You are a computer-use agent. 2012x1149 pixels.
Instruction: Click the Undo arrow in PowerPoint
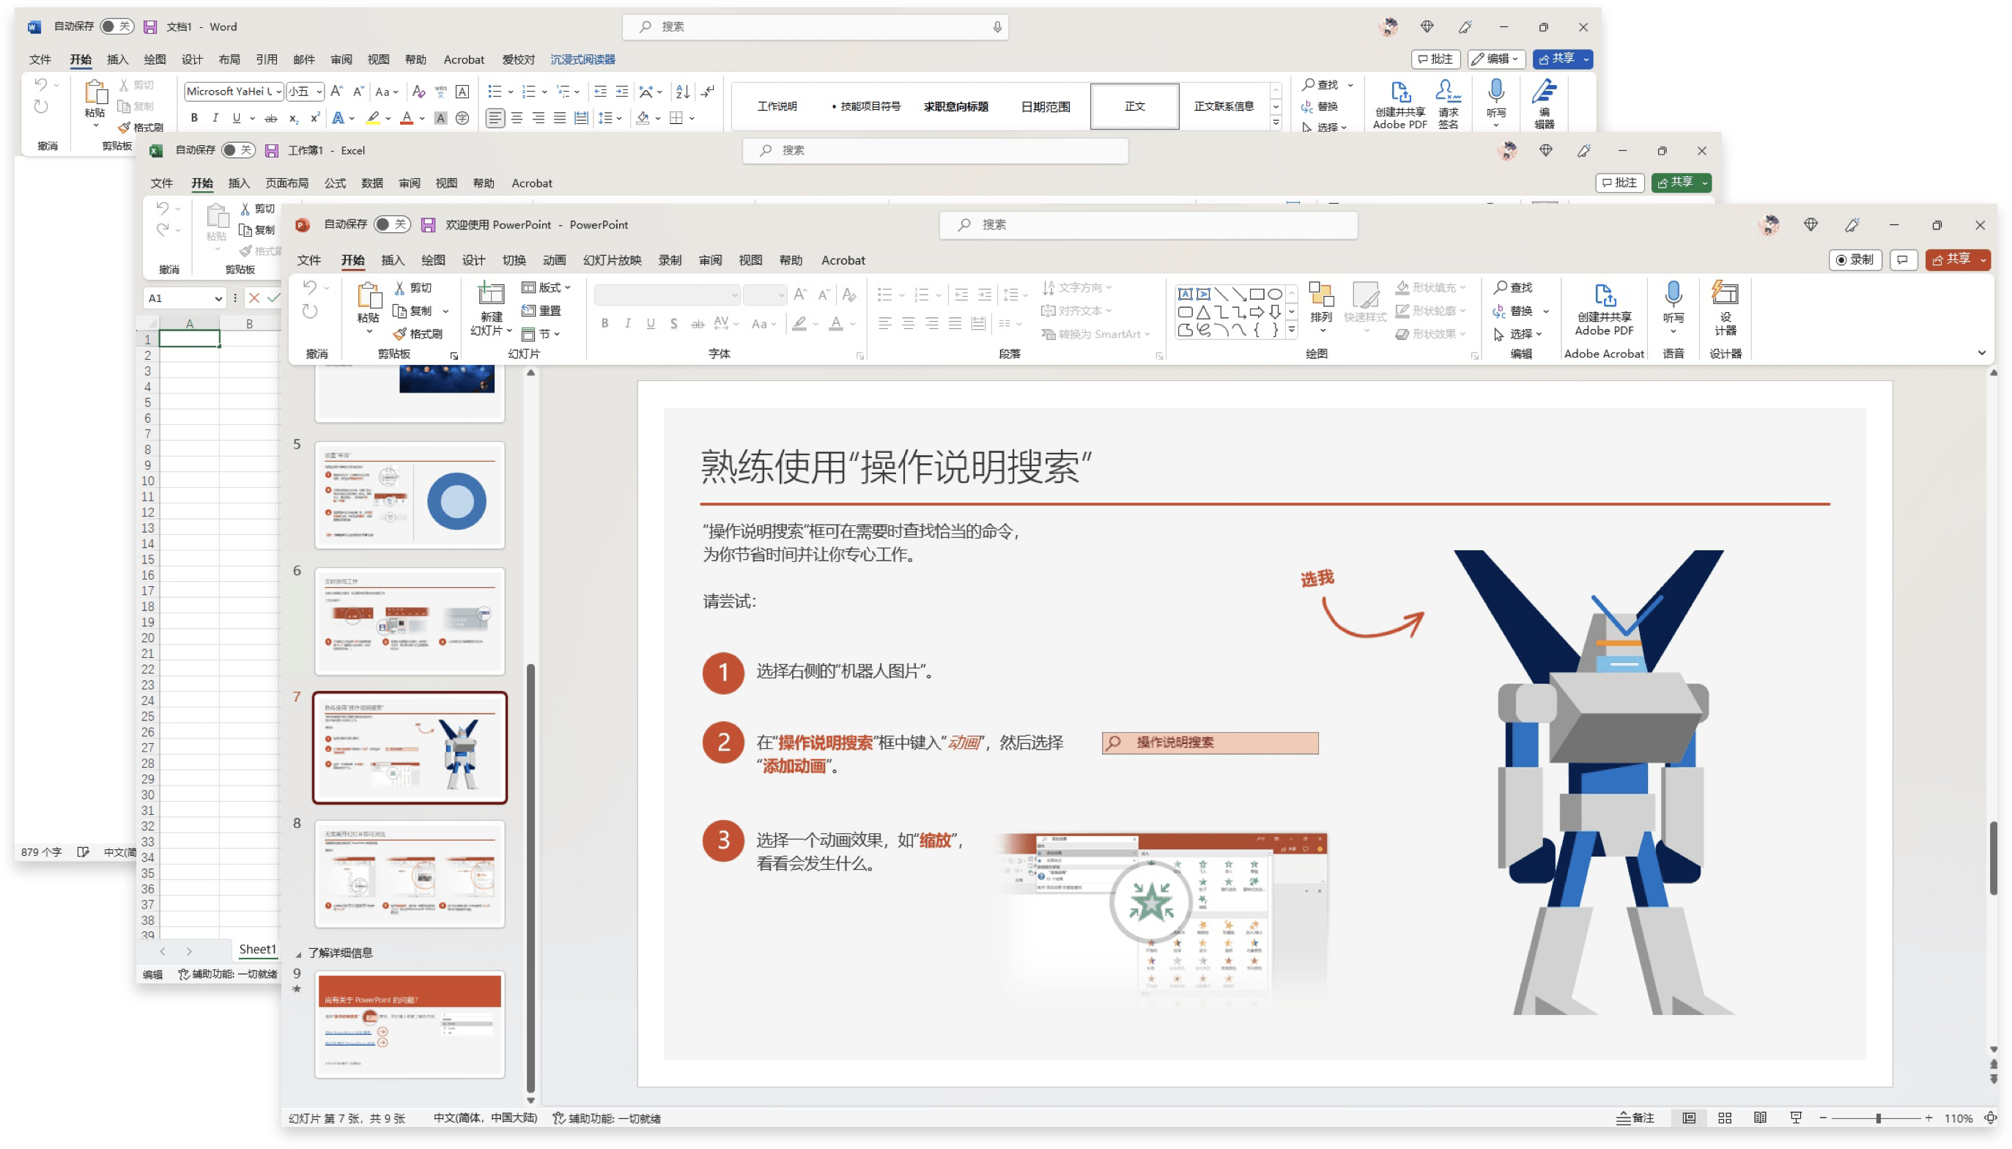[310, 287]
